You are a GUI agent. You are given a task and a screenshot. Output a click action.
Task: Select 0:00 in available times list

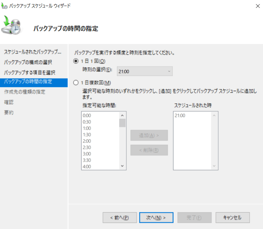(100, 115)
